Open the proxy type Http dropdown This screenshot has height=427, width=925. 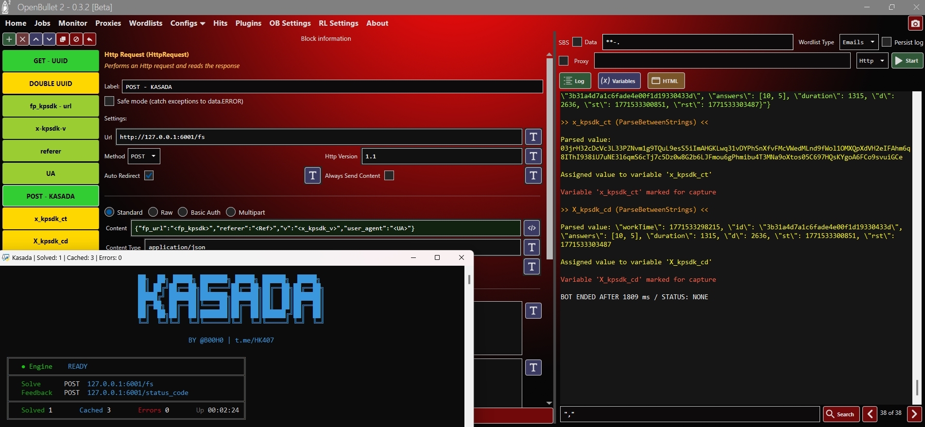pyautogui.click(x=872, y=61)
